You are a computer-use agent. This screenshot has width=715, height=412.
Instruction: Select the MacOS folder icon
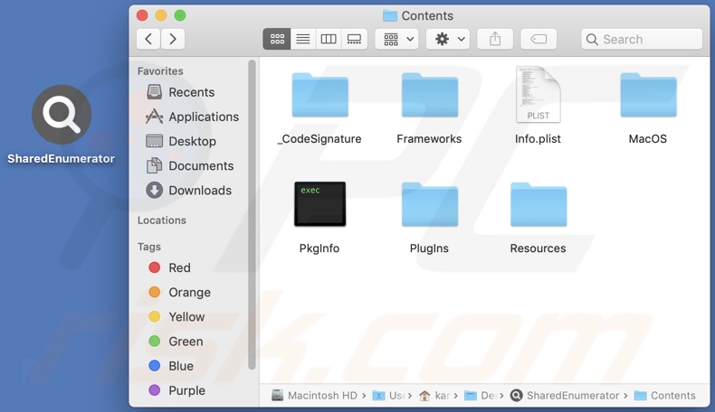pos(648,95)
